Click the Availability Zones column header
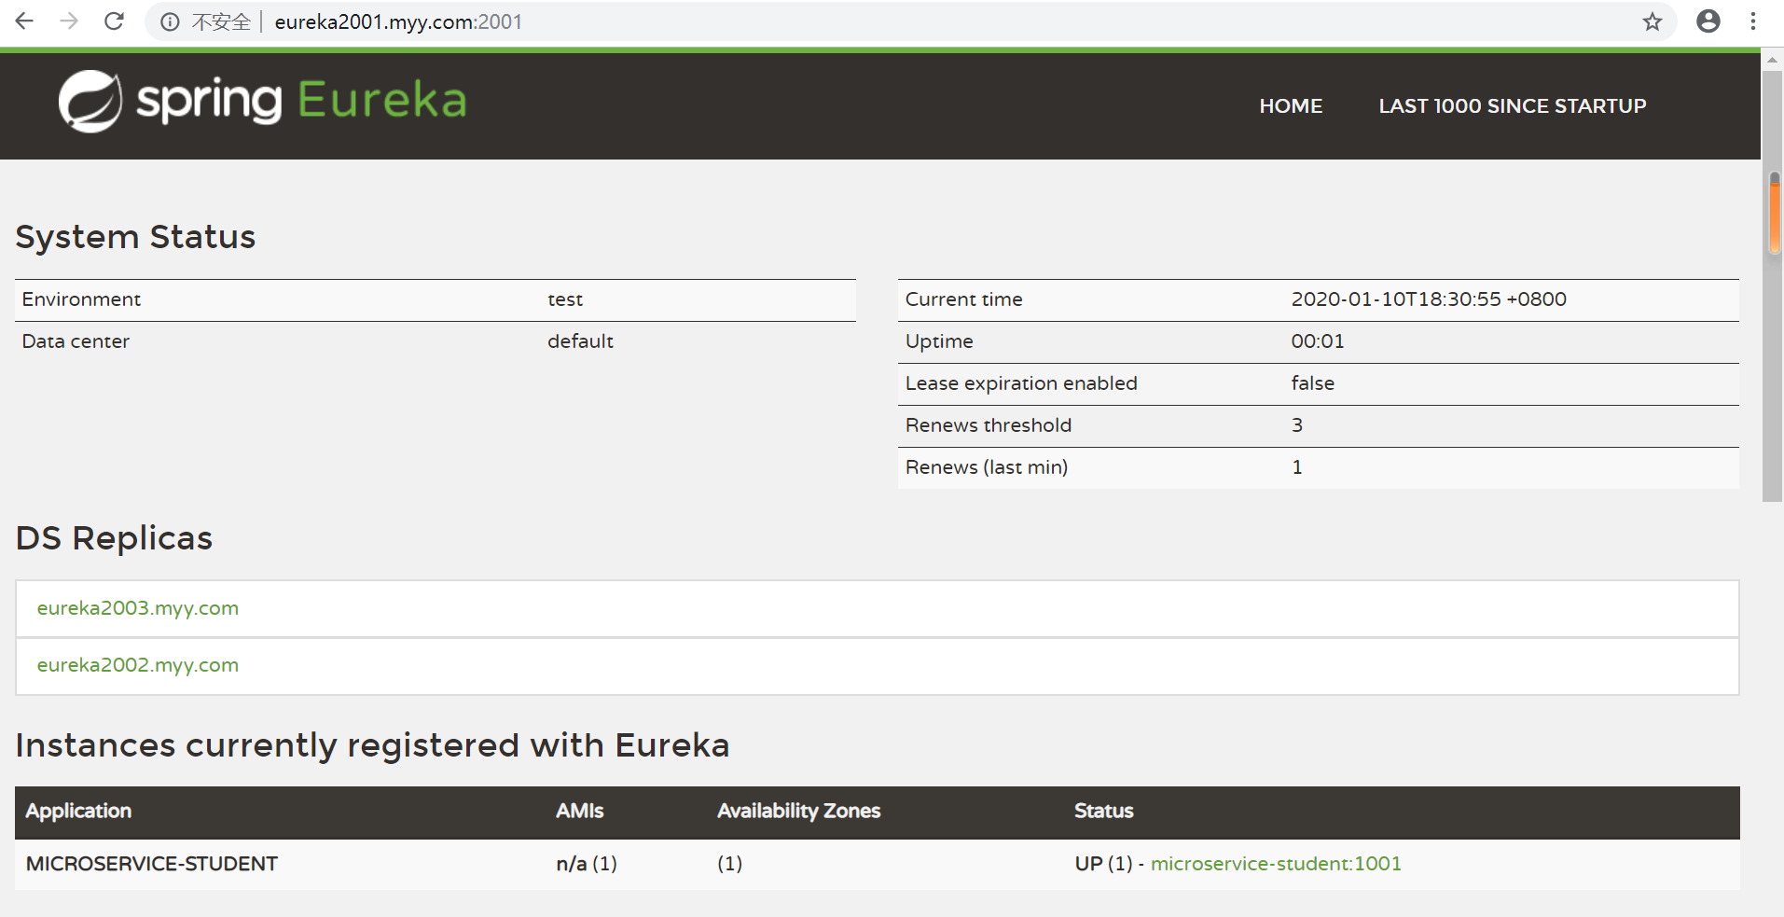 [798, 812]
